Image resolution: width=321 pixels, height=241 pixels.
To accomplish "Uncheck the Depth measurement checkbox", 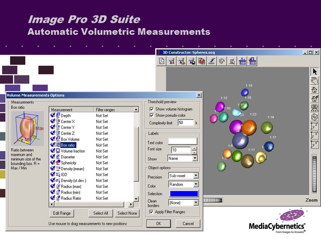I will tap(52, 115).
